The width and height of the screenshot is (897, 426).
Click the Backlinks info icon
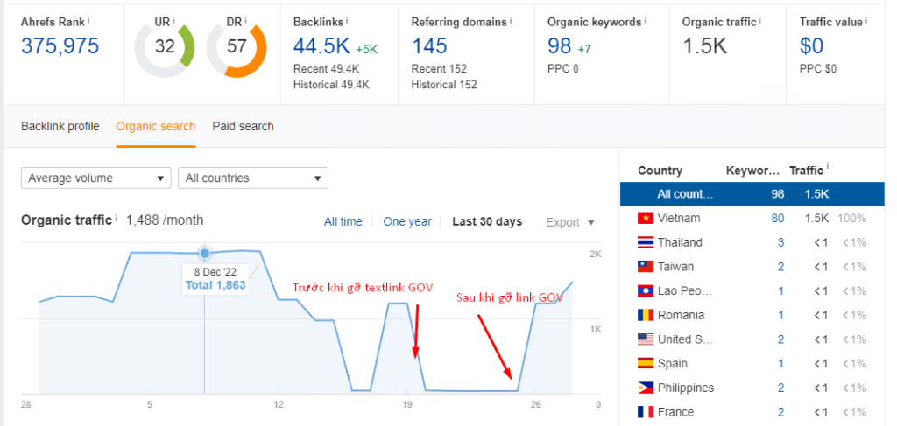(347, 20)
